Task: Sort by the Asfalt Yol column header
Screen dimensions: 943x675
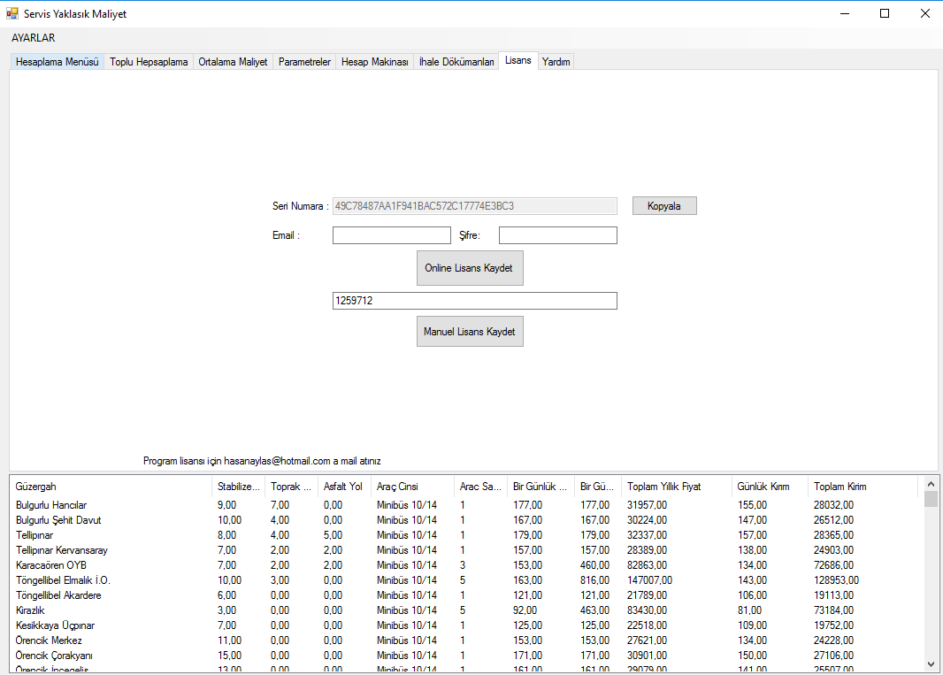Action: [x=344, y=487]
